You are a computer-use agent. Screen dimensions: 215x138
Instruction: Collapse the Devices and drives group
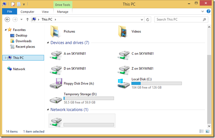[48, 43]
